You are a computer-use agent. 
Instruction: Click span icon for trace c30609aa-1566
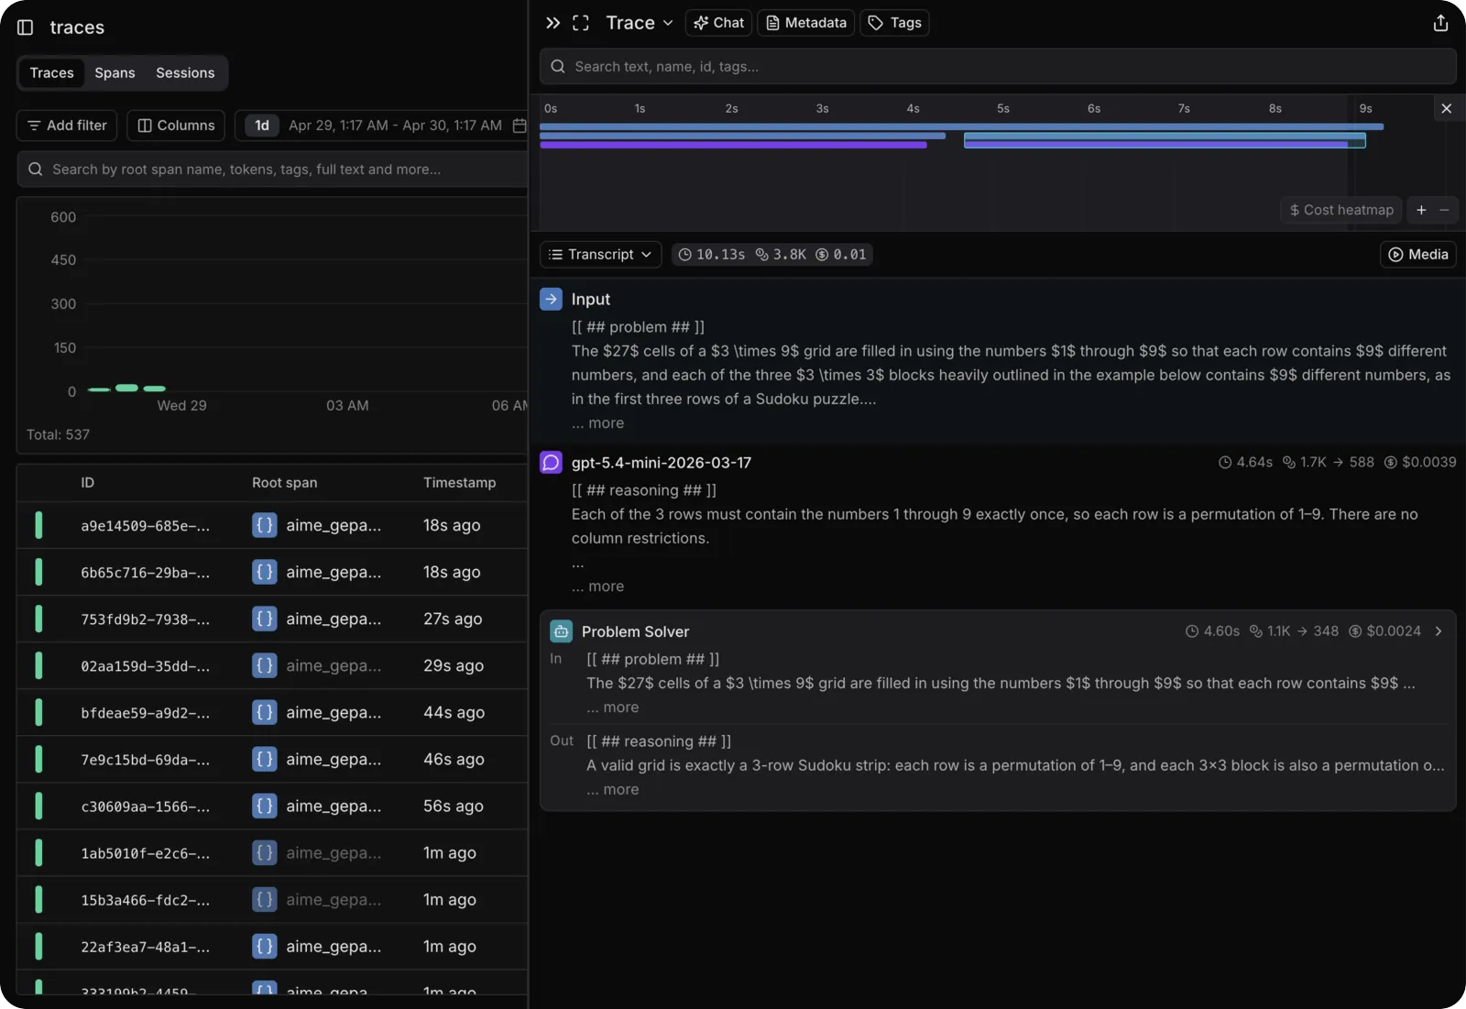pos(264,806)
